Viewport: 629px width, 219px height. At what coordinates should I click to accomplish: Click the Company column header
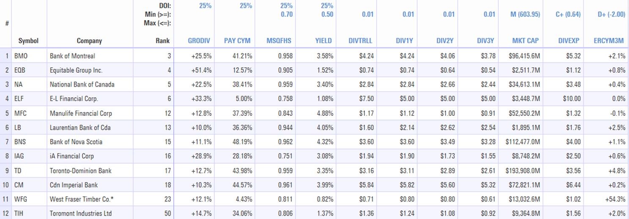point(89,41)
